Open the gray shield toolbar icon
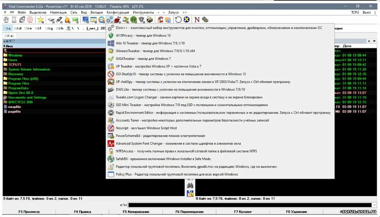 [142, 19]
